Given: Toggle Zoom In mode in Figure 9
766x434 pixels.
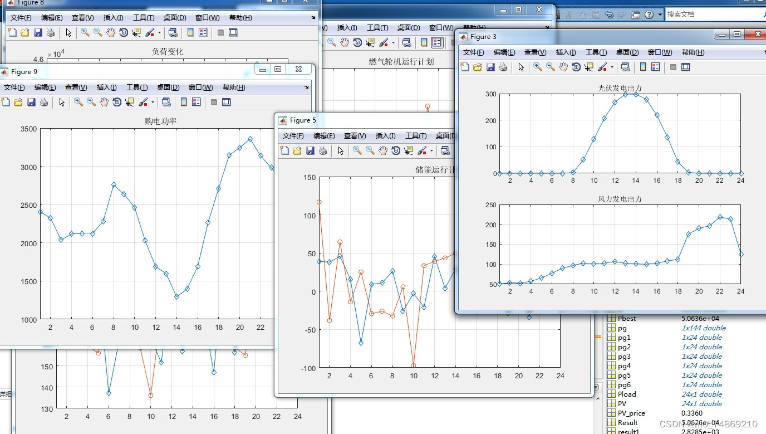Looking at the screenshot, I should pos(78,103).
